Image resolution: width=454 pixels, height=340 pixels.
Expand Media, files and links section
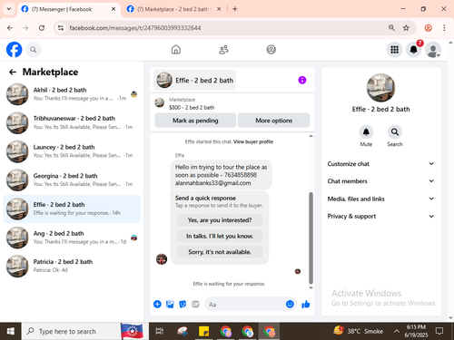[380, 199]
